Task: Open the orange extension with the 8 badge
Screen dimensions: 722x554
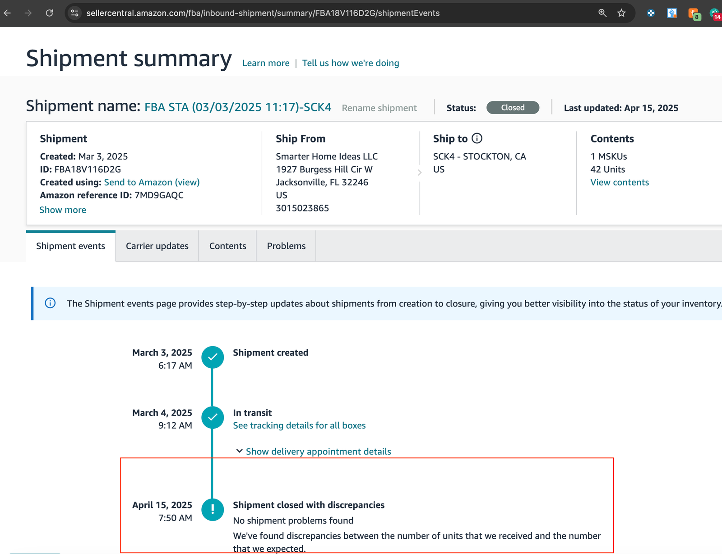Action: click(x=694, y=14)
